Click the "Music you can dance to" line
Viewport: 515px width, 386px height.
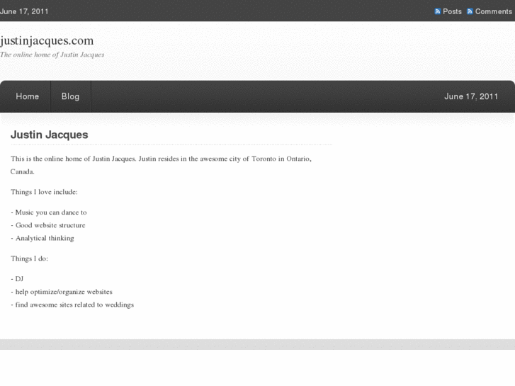[x=49, y=212]
